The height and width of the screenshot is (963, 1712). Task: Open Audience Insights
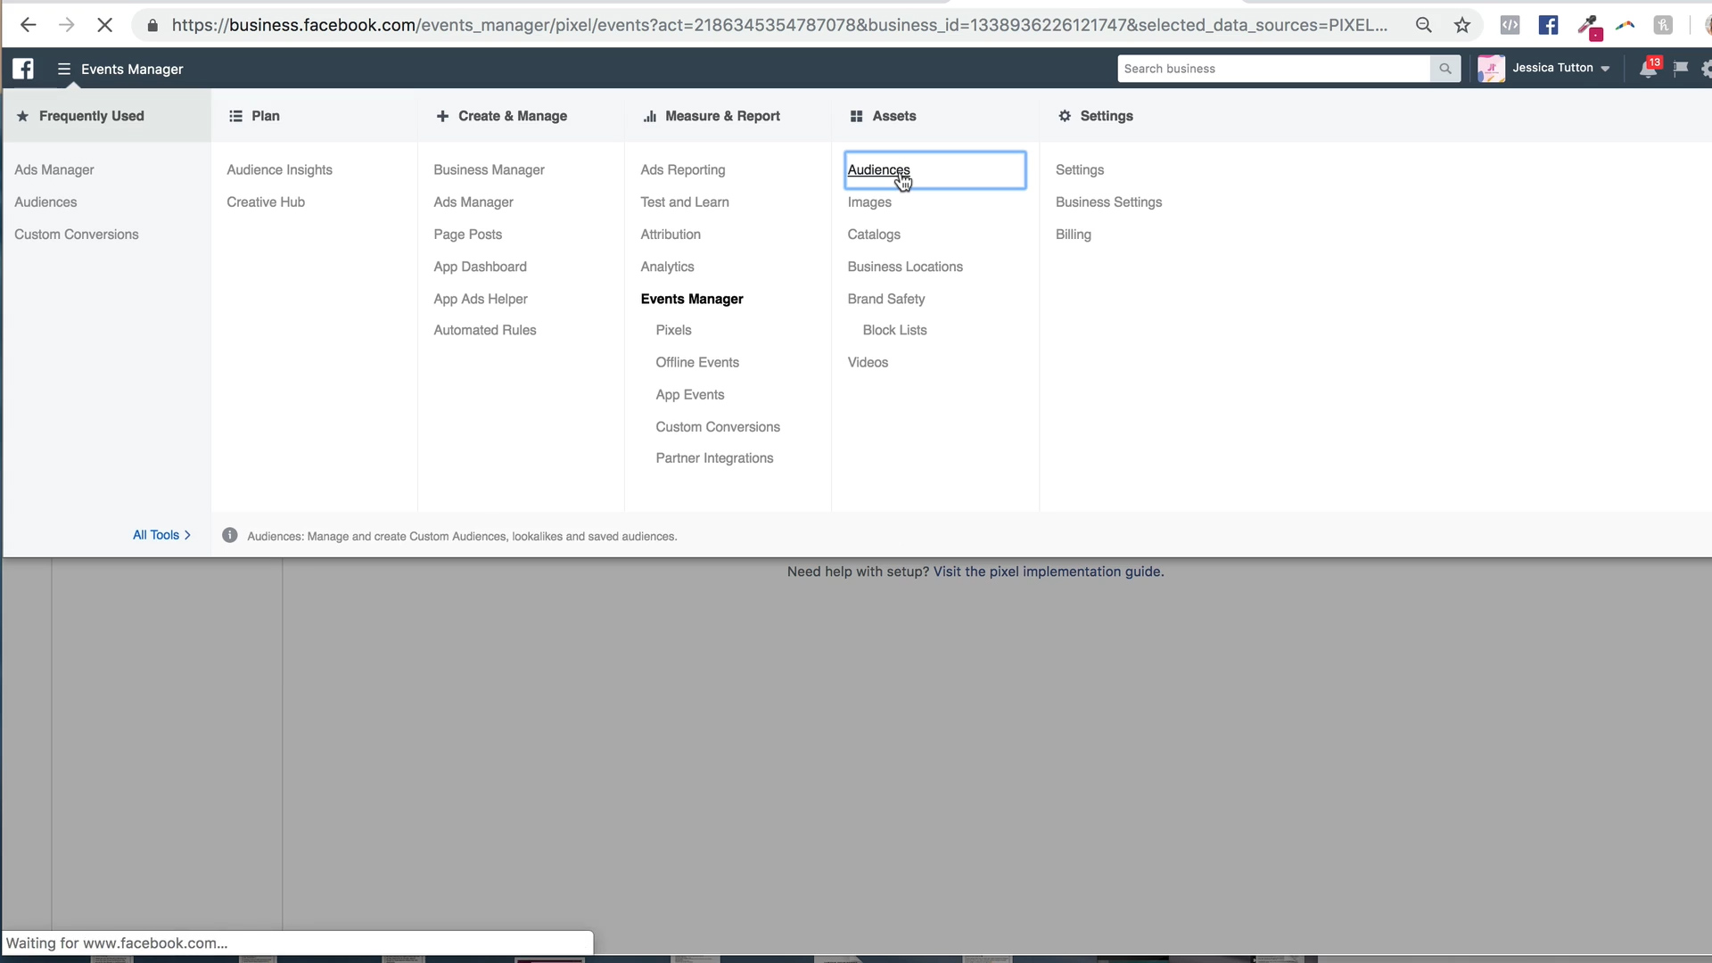point(279,169)
